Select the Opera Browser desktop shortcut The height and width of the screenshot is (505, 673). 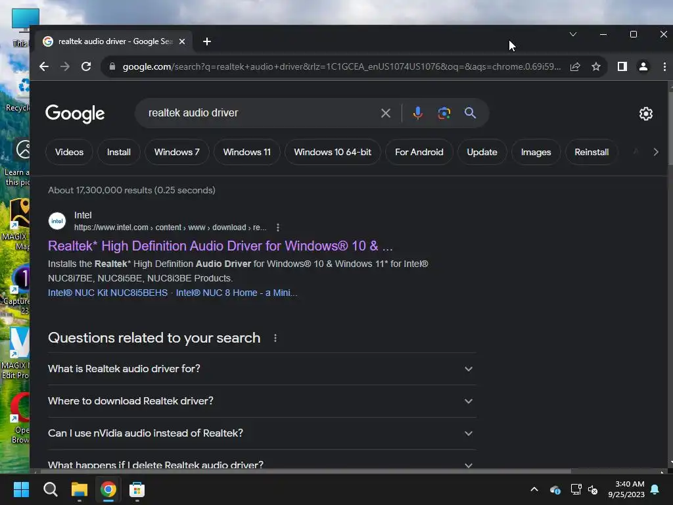click(19, 418)
